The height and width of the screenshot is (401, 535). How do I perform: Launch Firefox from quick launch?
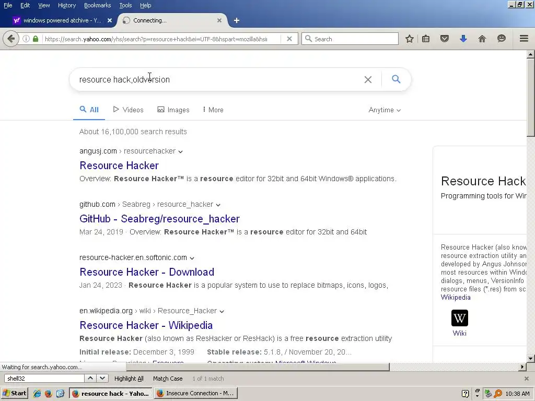tap(49, 393)
